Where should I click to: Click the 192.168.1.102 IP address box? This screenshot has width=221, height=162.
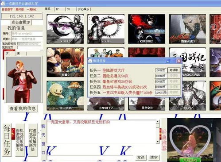click(x=22, y=16)
